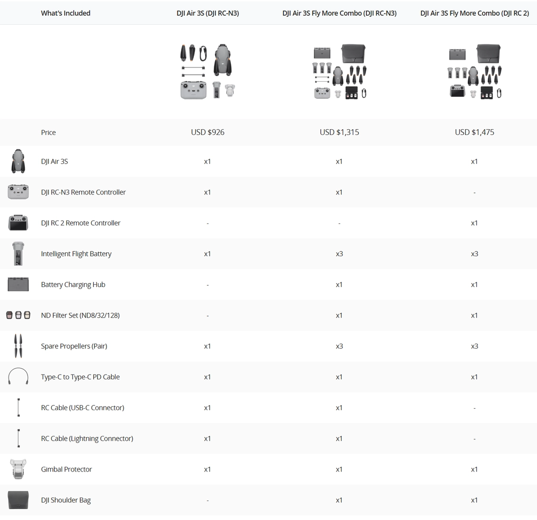Click the ND Filter Set icon
The width and height of the screenshot is (537, 520).
pyautogui.click(x=18, y=315)
